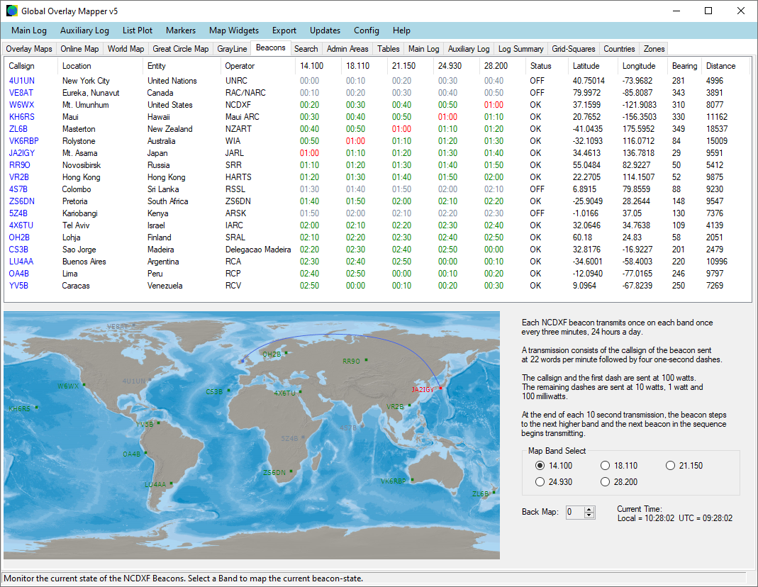
Task: Click the red JA2IGY beacon on the map
Action: click(x=440, y=388)
